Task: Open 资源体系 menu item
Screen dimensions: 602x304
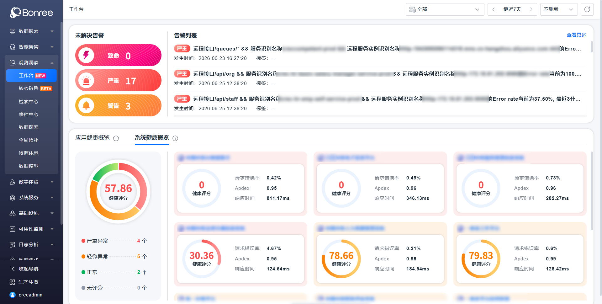Action: (31, 153)
